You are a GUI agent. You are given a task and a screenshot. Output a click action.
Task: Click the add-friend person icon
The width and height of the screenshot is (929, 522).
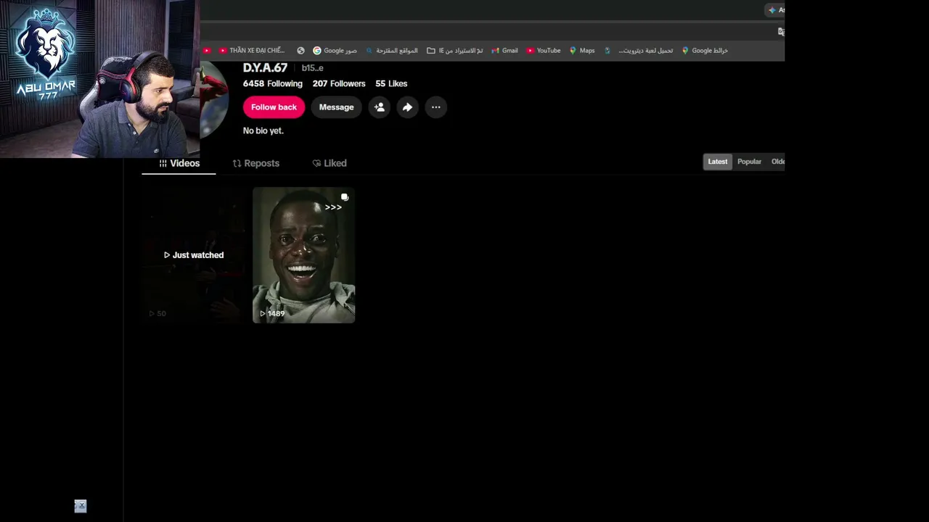[x=379, y=107]
